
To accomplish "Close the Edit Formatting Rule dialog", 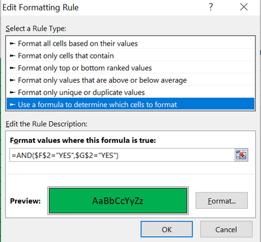I will [244, 7].
